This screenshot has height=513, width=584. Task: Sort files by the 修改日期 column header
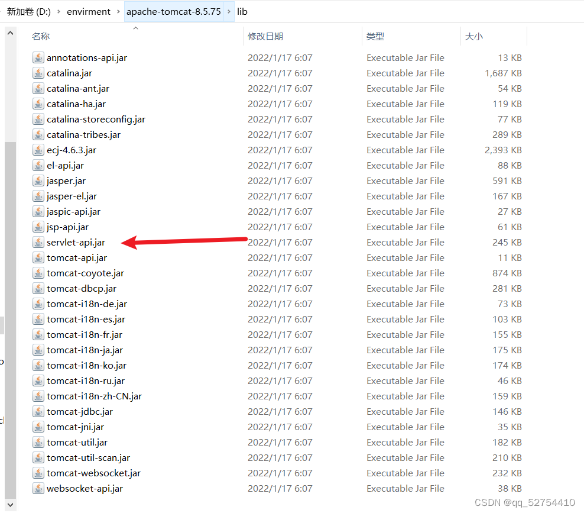pyautogui.click(x=265, y=37)
